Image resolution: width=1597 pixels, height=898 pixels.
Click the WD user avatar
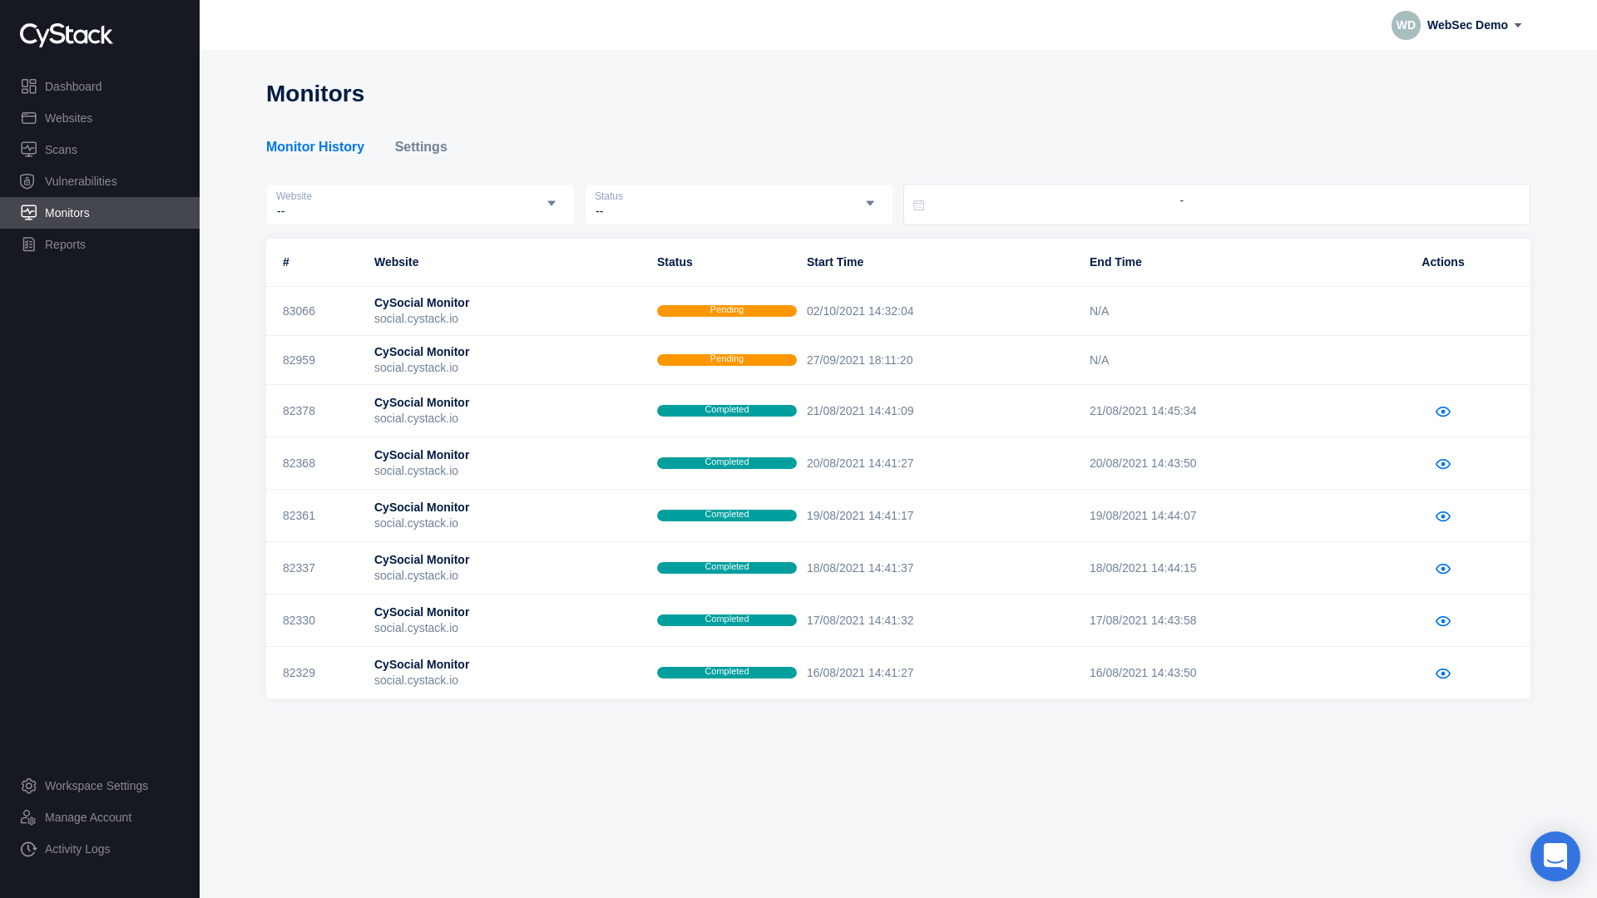pos(1406,25)
